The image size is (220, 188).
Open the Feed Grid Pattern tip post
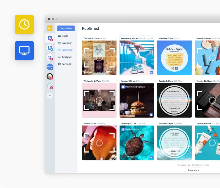point(174,143)
